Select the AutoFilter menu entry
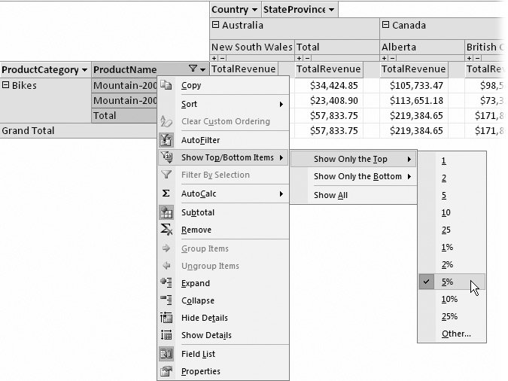Screen dimensions: 508x381 (x=224, y=140)
